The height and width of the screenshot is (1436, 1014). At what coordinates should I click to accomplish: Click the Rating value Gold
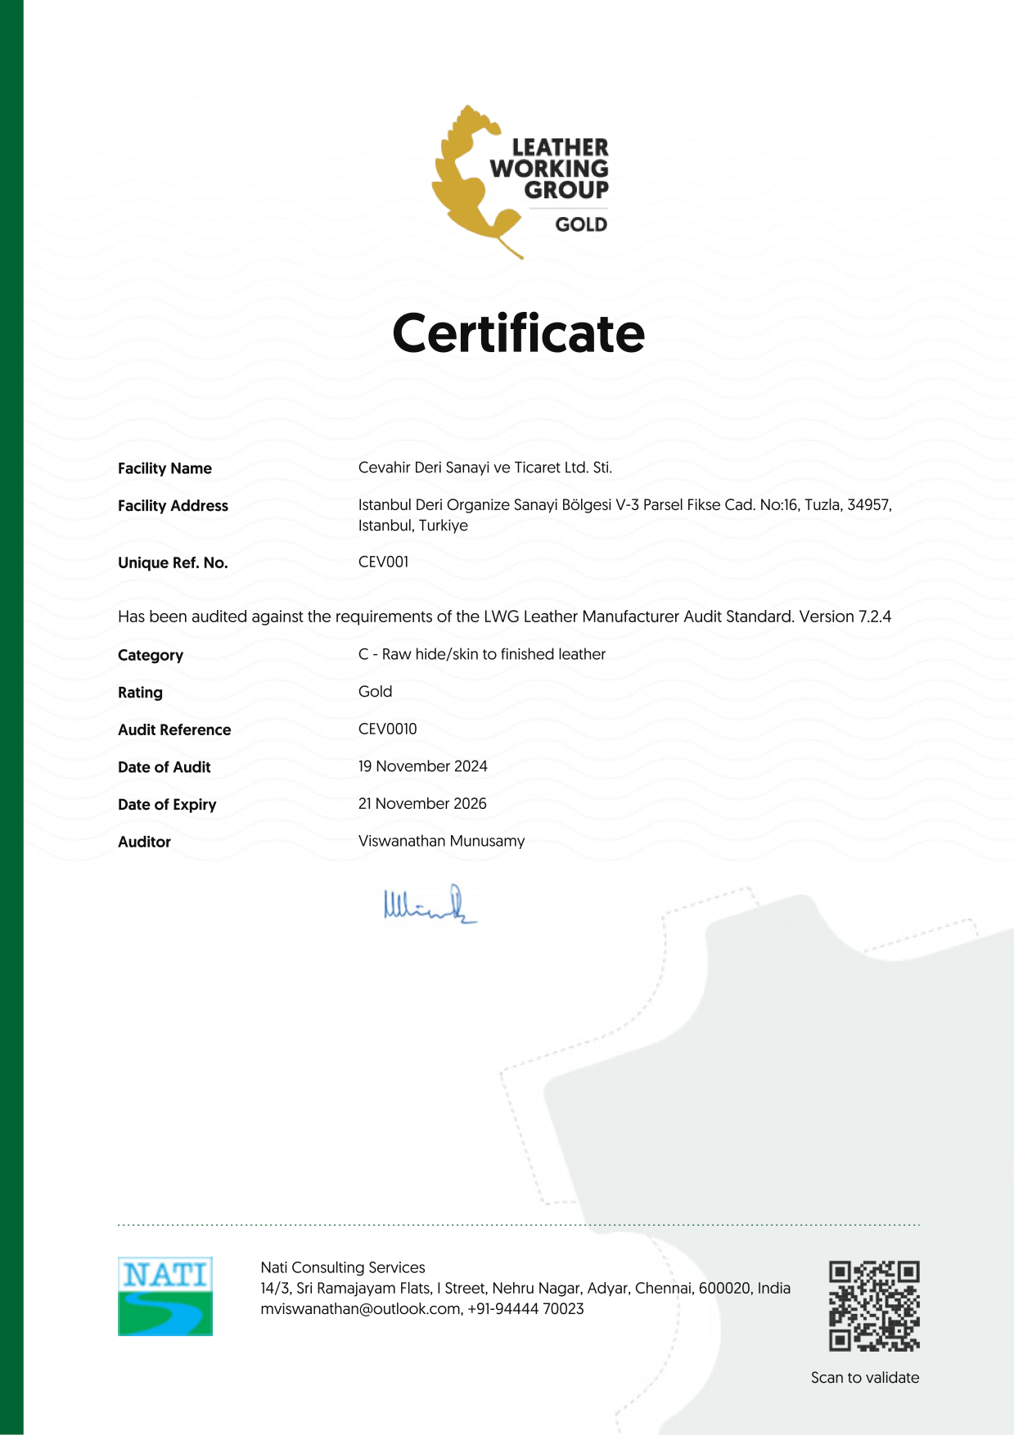coord(375,692)
